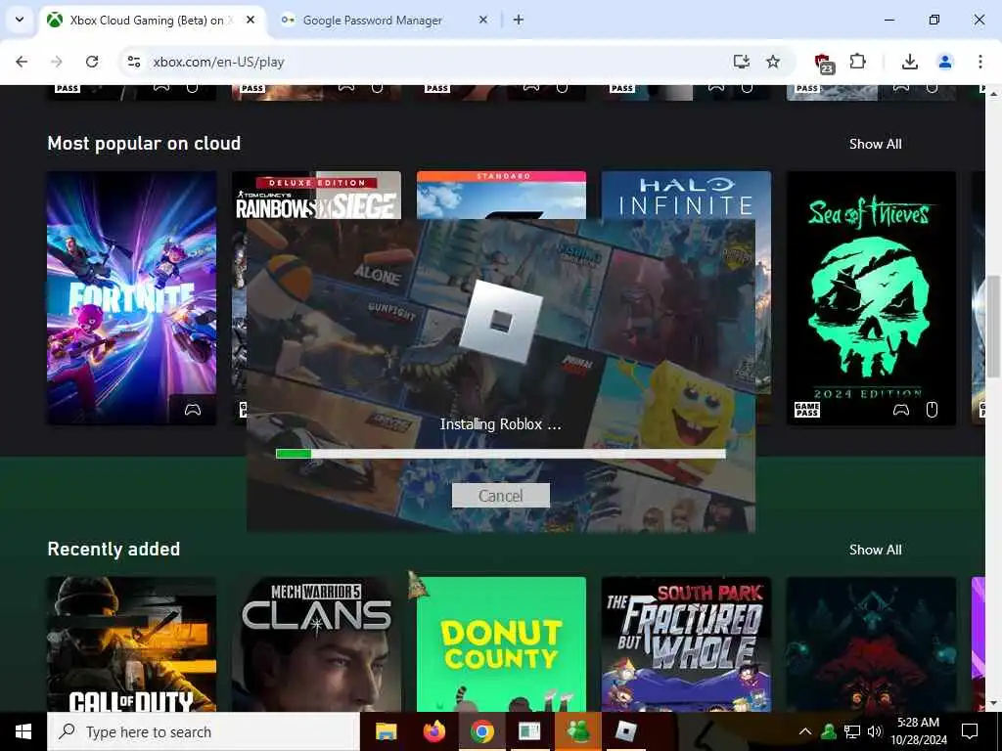Close the Google Password Manager tab

point(483,20)
